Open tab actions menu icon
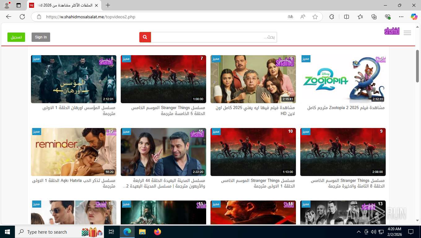This screenshot has height=238, width=421. [19, 5]
